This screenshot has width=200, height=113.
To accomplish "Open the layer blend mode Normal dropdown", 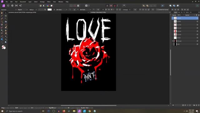I will point(190,15).
